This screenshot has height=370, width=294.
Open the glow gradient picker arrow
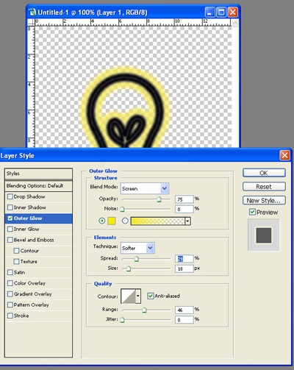point(187,221)
